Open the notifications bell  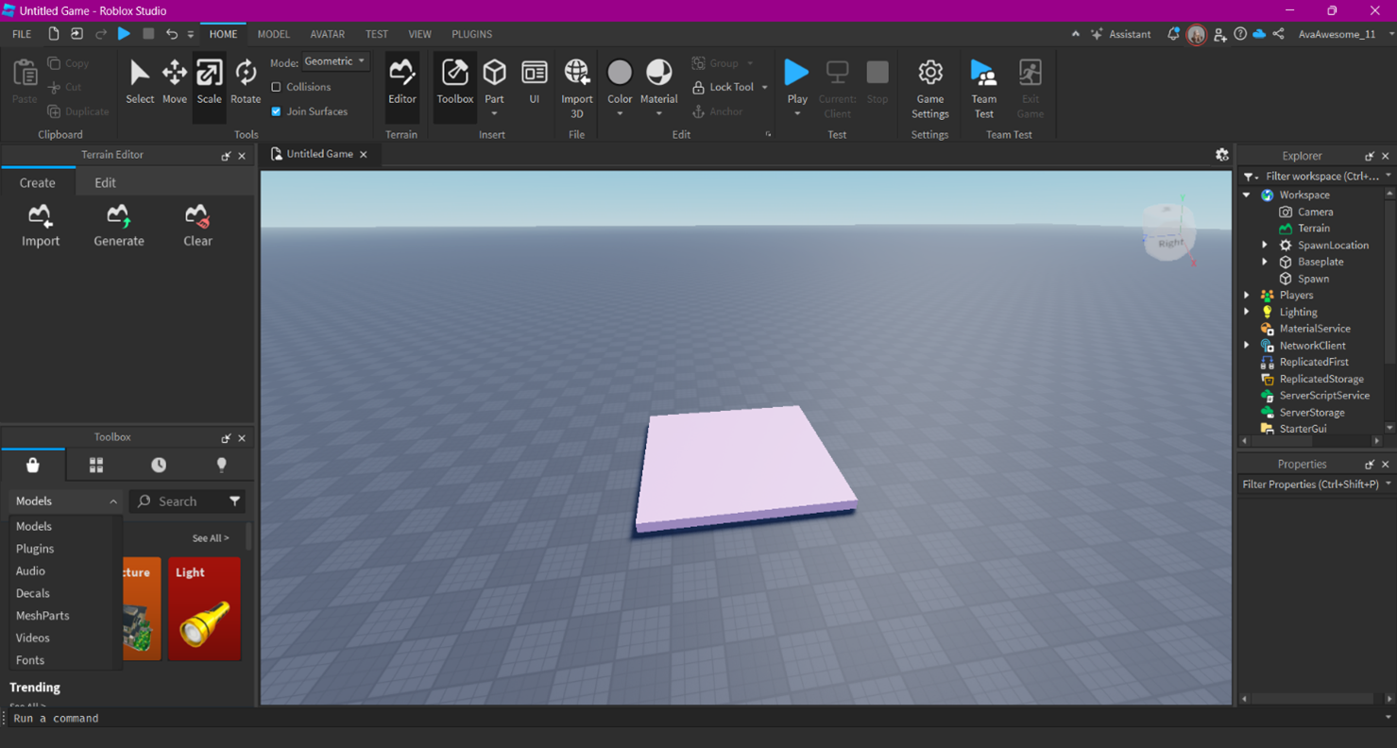pyautogui.click(x=1173, y=34)
